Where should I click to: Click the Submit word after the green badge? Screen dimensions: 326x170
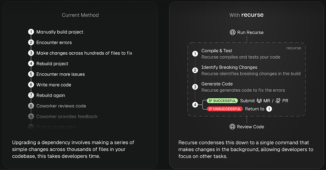(247, 101)
